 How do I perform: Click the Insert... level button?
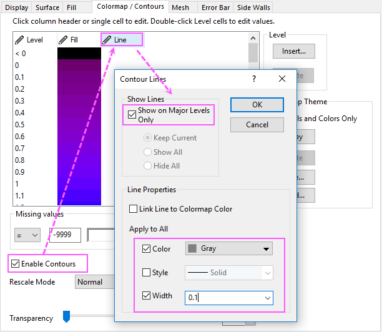[294, 51]
